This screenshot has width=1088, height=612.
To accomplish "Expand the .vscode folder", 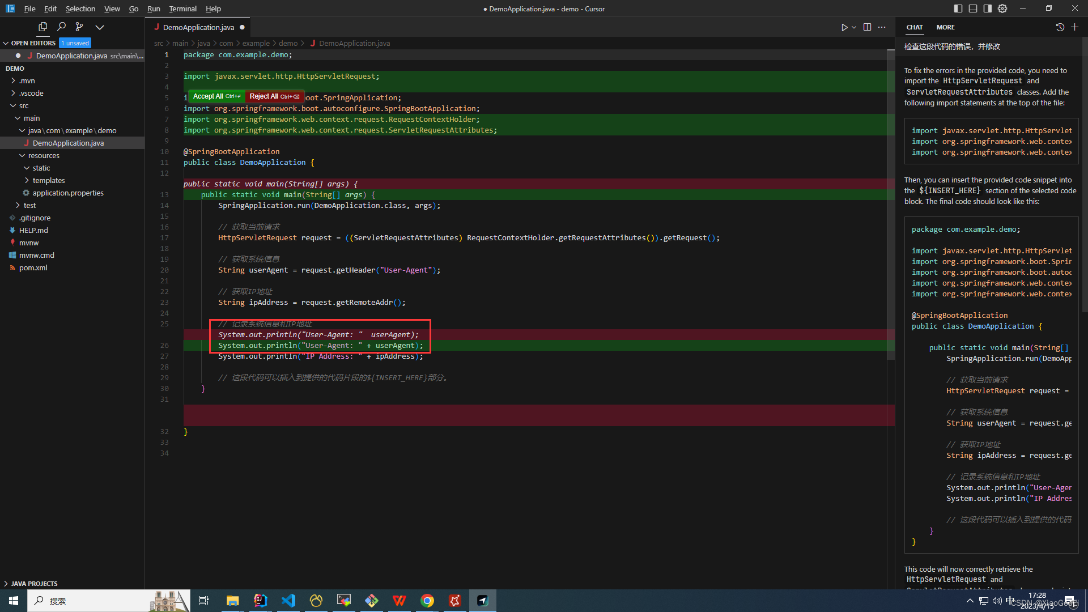I will click(x=31, y=93).
